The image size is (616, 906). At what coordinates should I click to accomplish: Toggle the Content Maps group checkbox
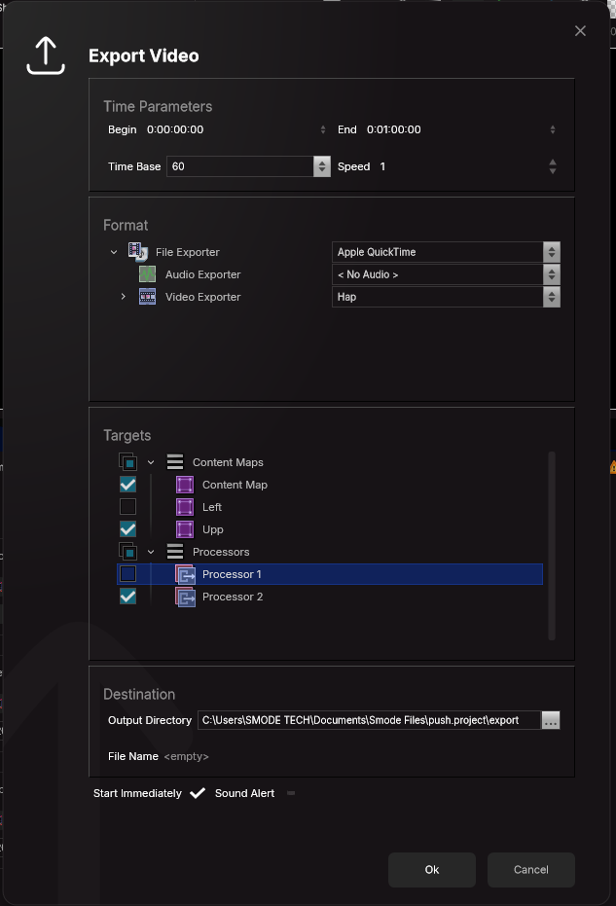(x=127, y=462)
